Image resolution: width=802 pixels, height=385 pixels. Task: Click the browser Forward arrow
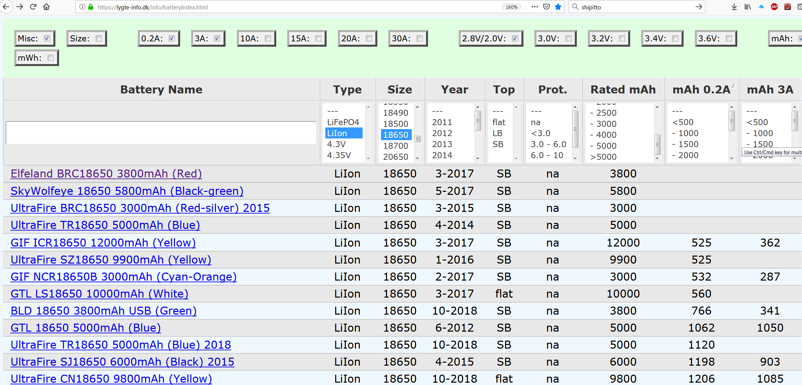[20, 7]
